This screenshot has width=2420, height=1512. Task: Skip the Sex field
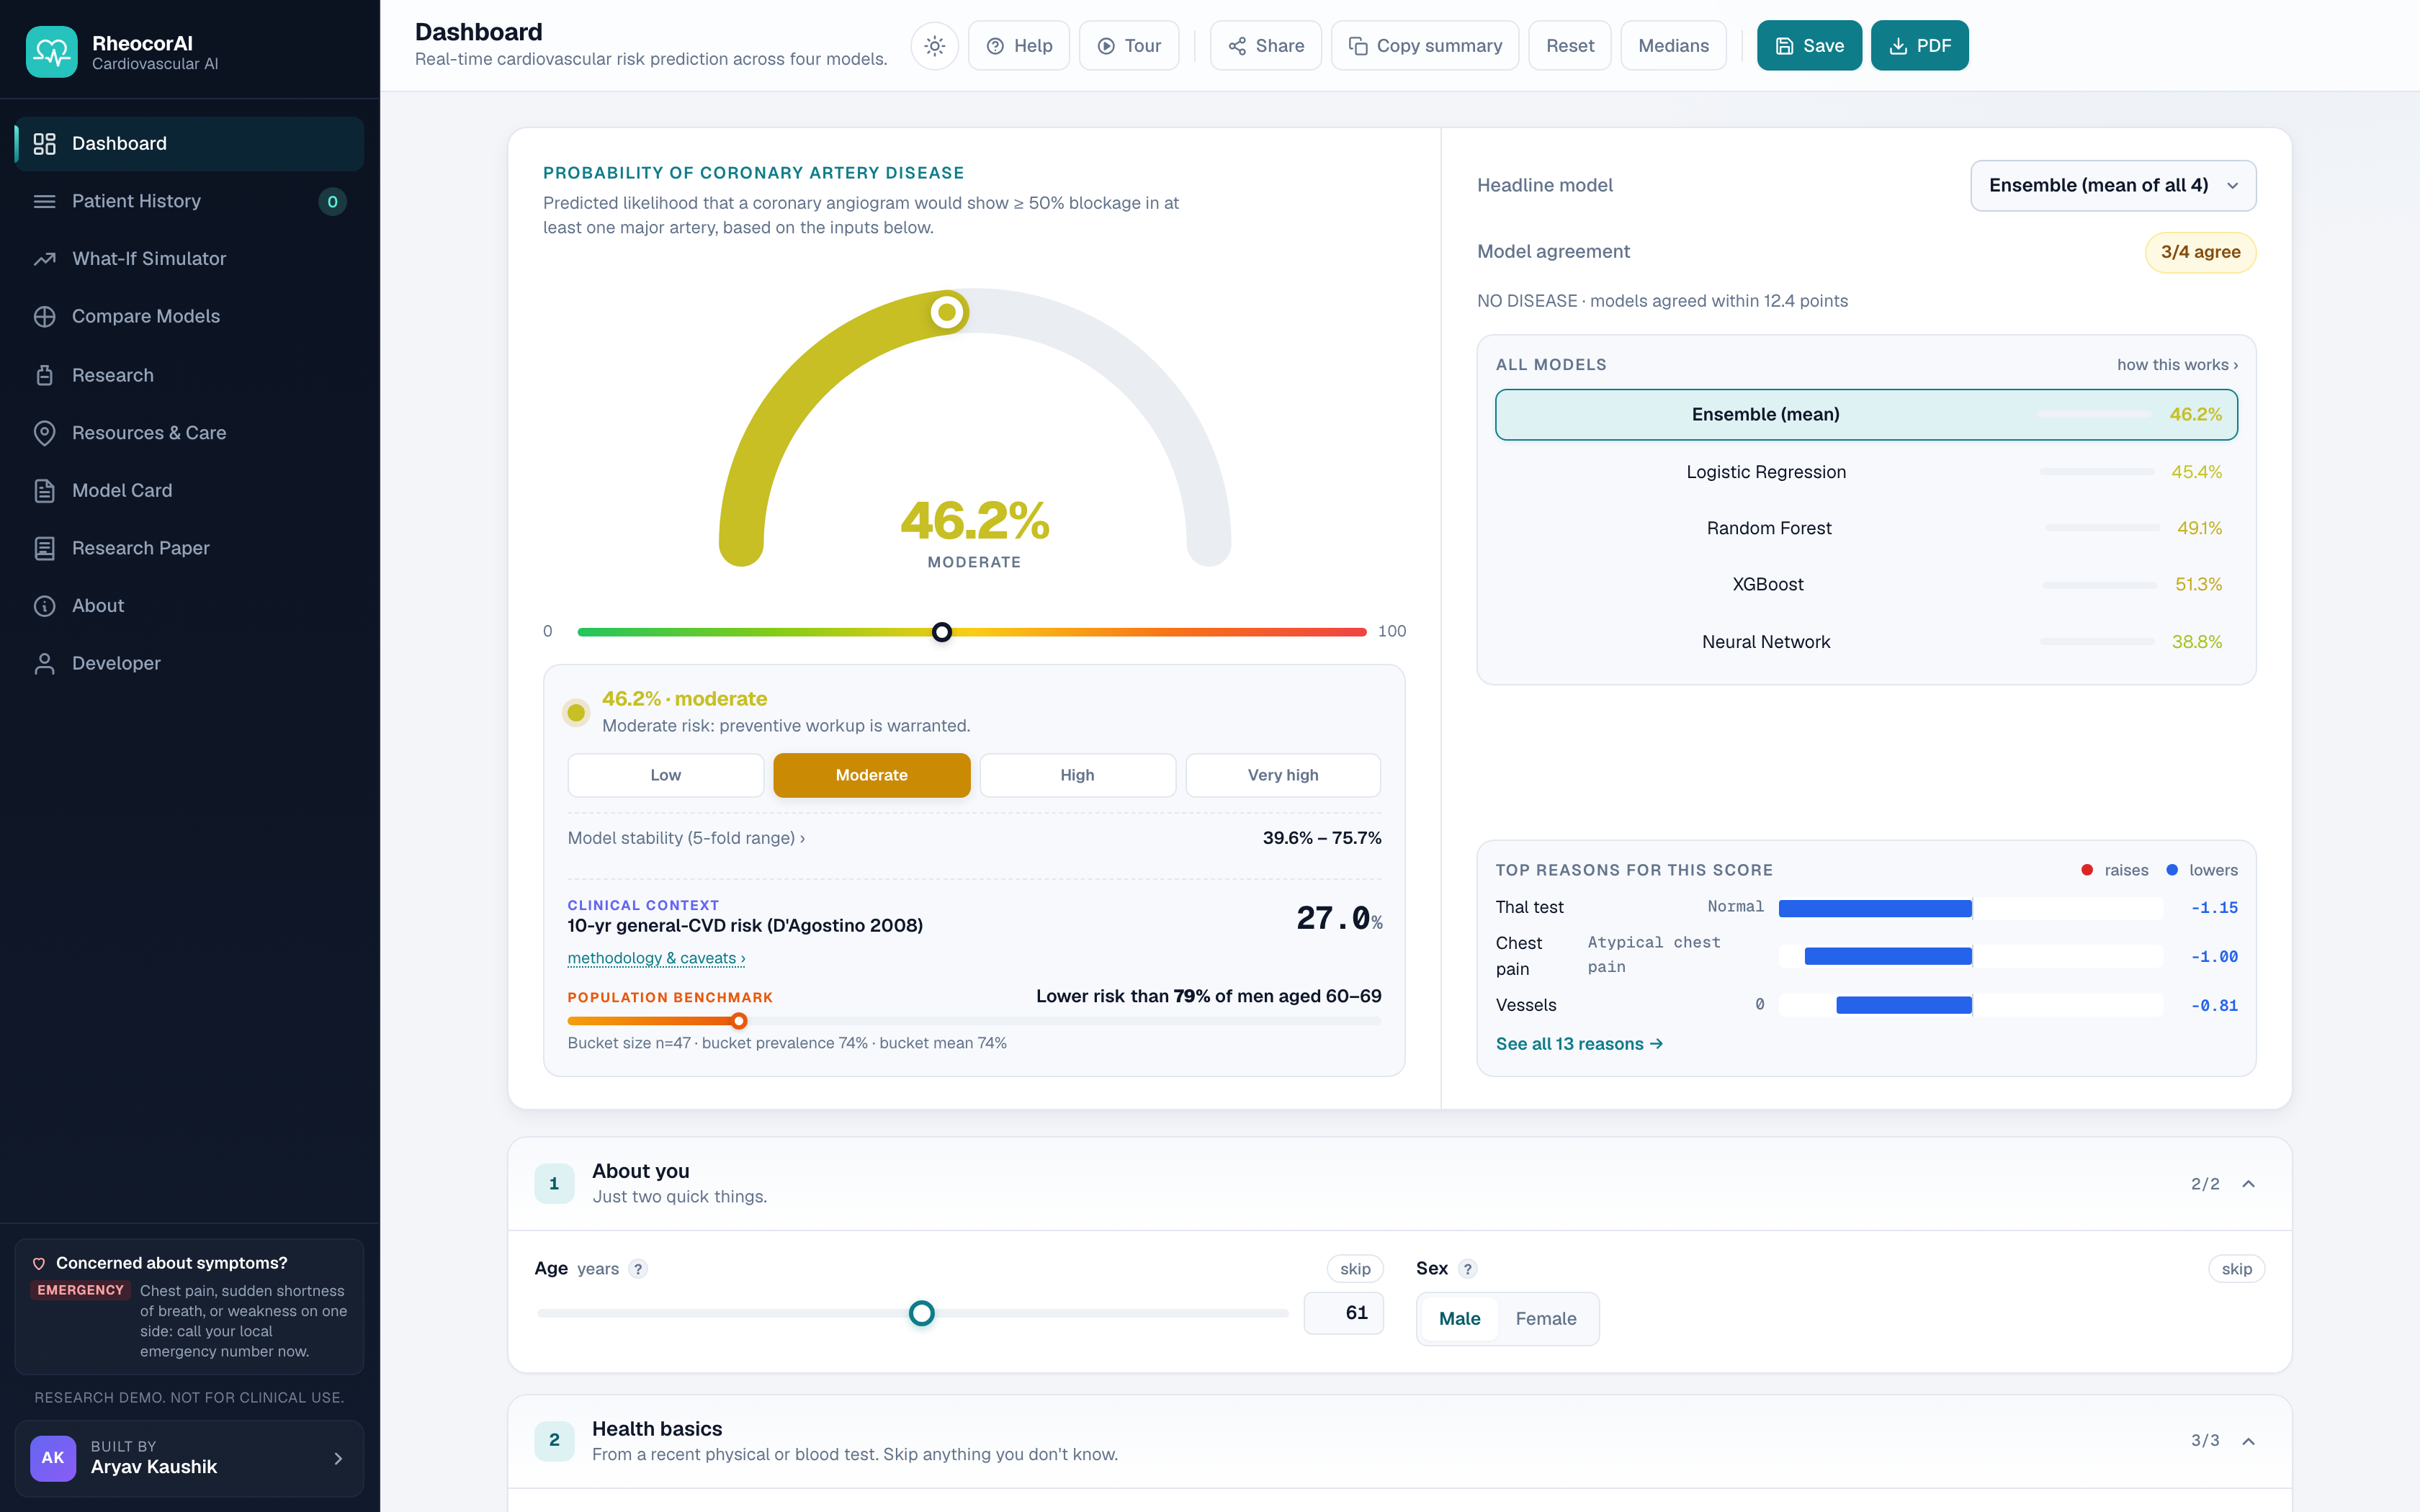point(2236,1269)
